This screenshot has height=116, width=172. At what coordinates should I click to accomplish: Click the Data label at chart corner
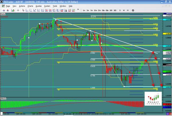3,14
